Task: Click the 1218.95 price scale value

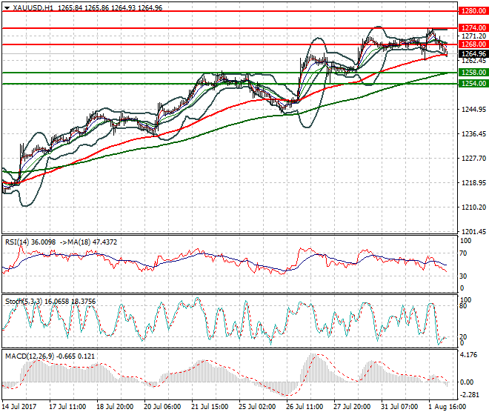Action: [473, 183]
